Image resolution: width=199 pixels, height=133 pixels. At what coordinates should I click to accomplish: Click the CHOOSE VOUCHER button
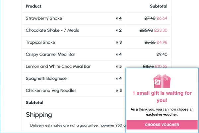[x=162, y=125]
